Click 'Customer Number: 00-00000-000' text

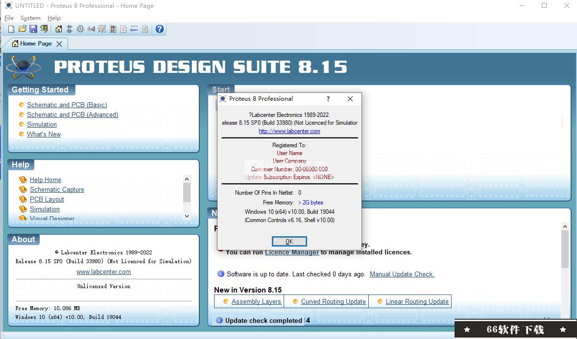(x=289, y=169)
